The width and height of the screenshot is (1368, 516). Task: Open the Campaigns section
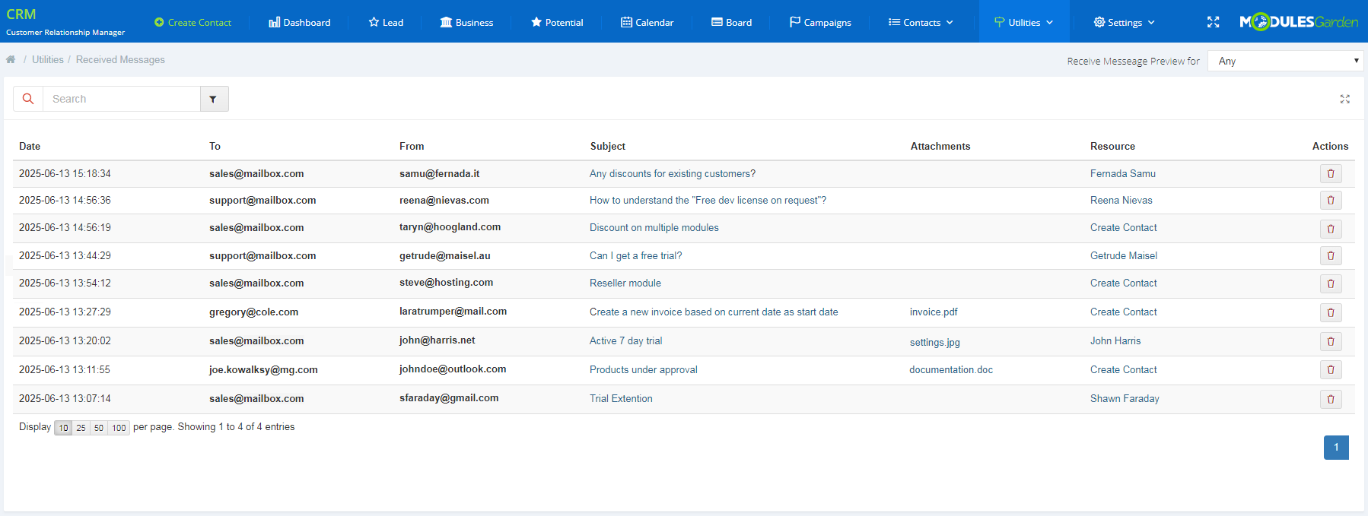[x=820, y=22]
